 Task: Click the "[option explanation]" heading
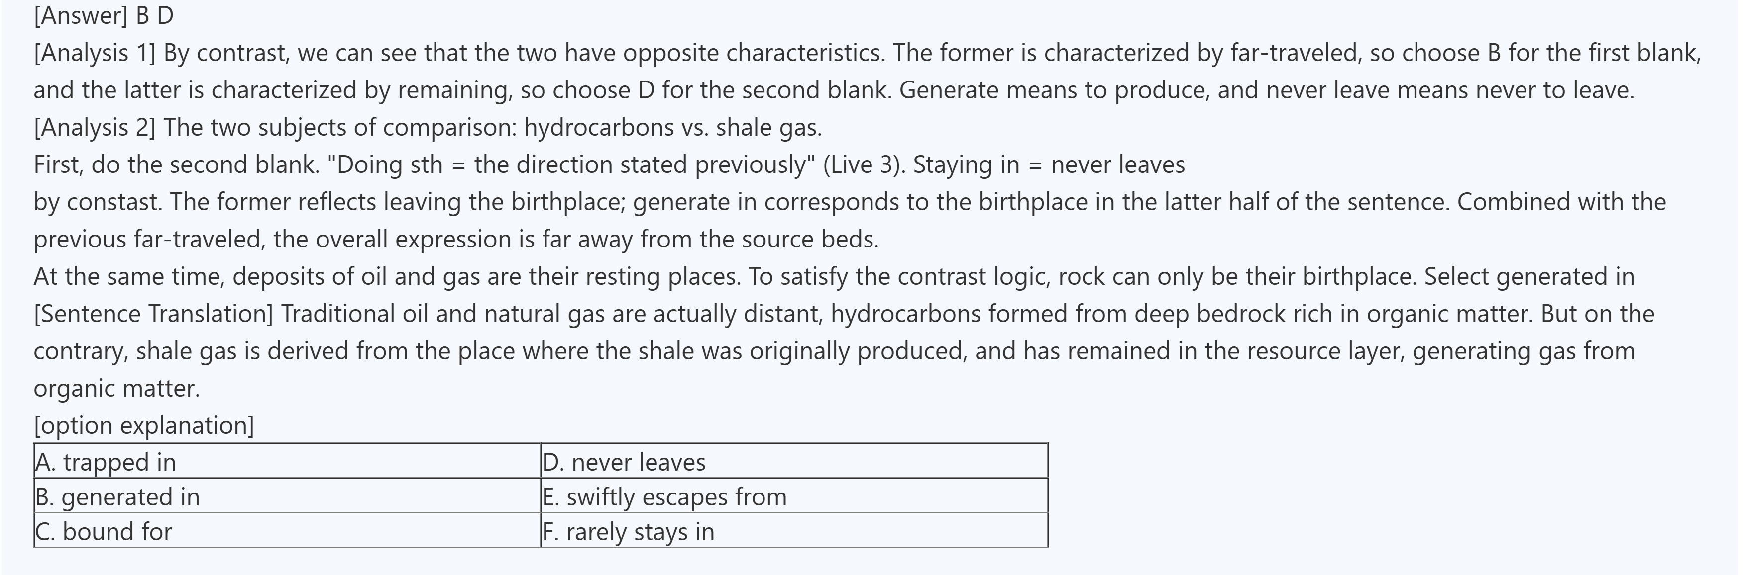coord(143,425)
